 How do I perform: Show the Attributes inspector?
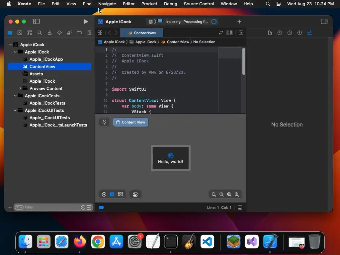tap(310, 33)
